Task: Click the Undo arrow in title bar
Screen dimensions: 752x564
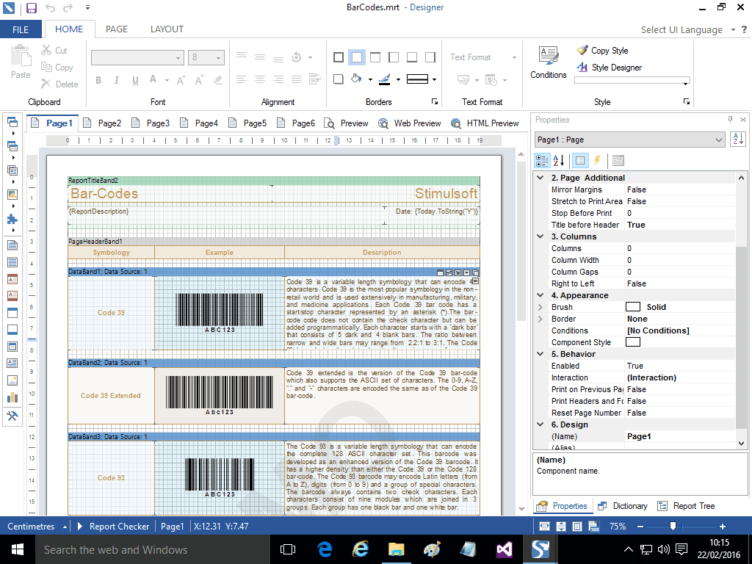Action: pos(51,7)
